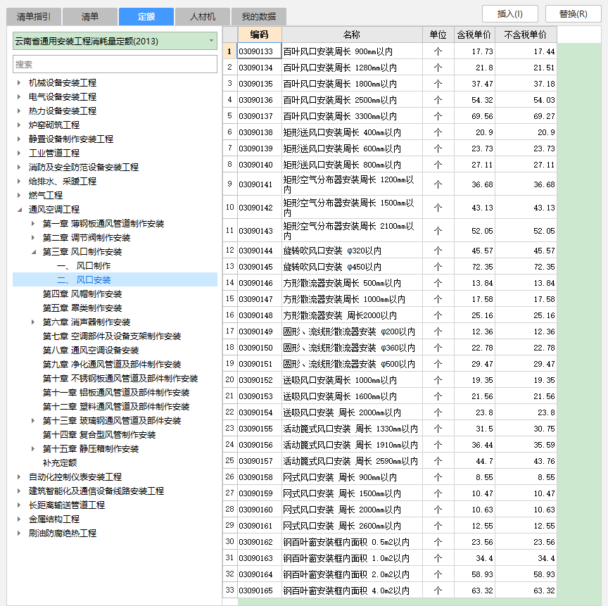This screenshot has height=606, width=608.
Task: Switch to the 清单指引 tab
Action: point(34,17)
